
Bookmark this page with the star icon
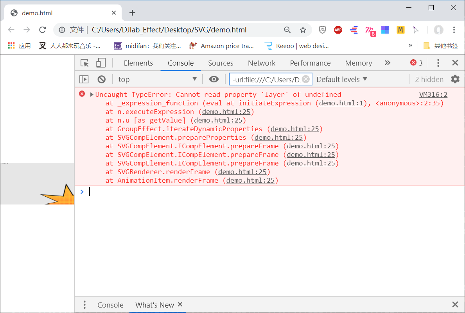(x=303, y=30)
